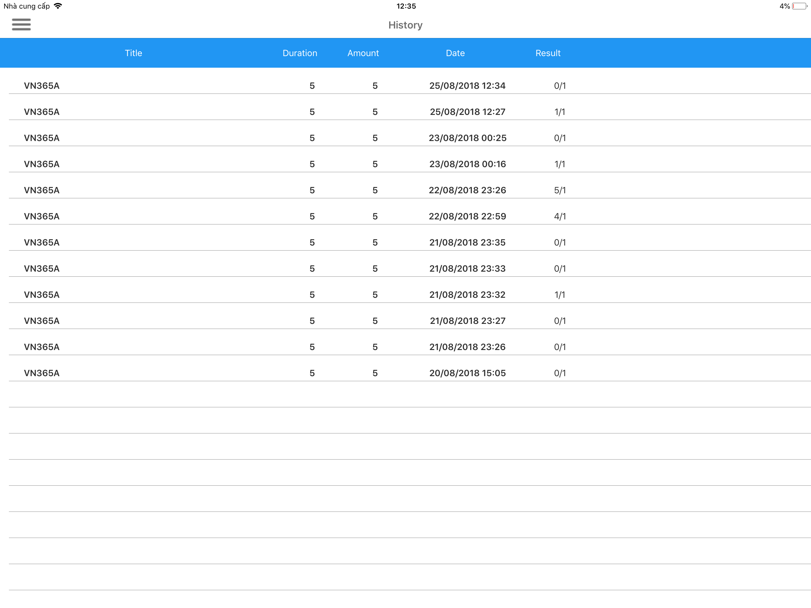
Task: Select VN365A title in 20/08/2018 15:05 row
Action: point(42,373)
